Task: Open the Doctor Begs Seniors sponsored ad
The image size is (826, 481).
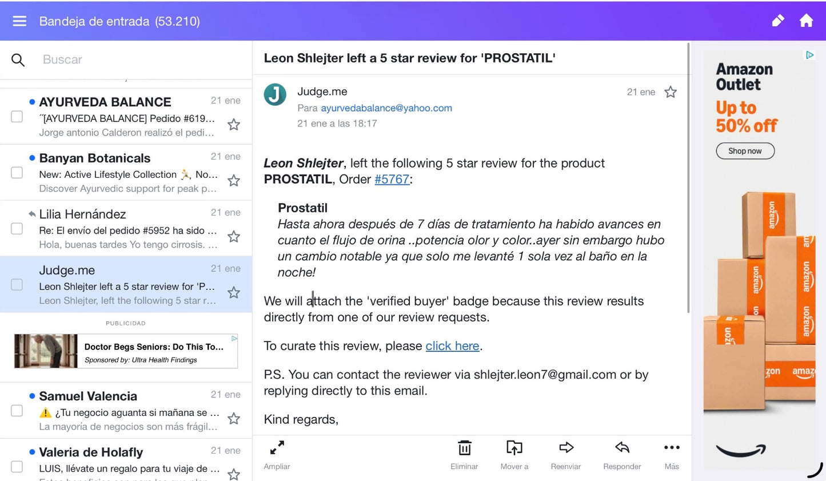Action: click(x=126, y=351)
